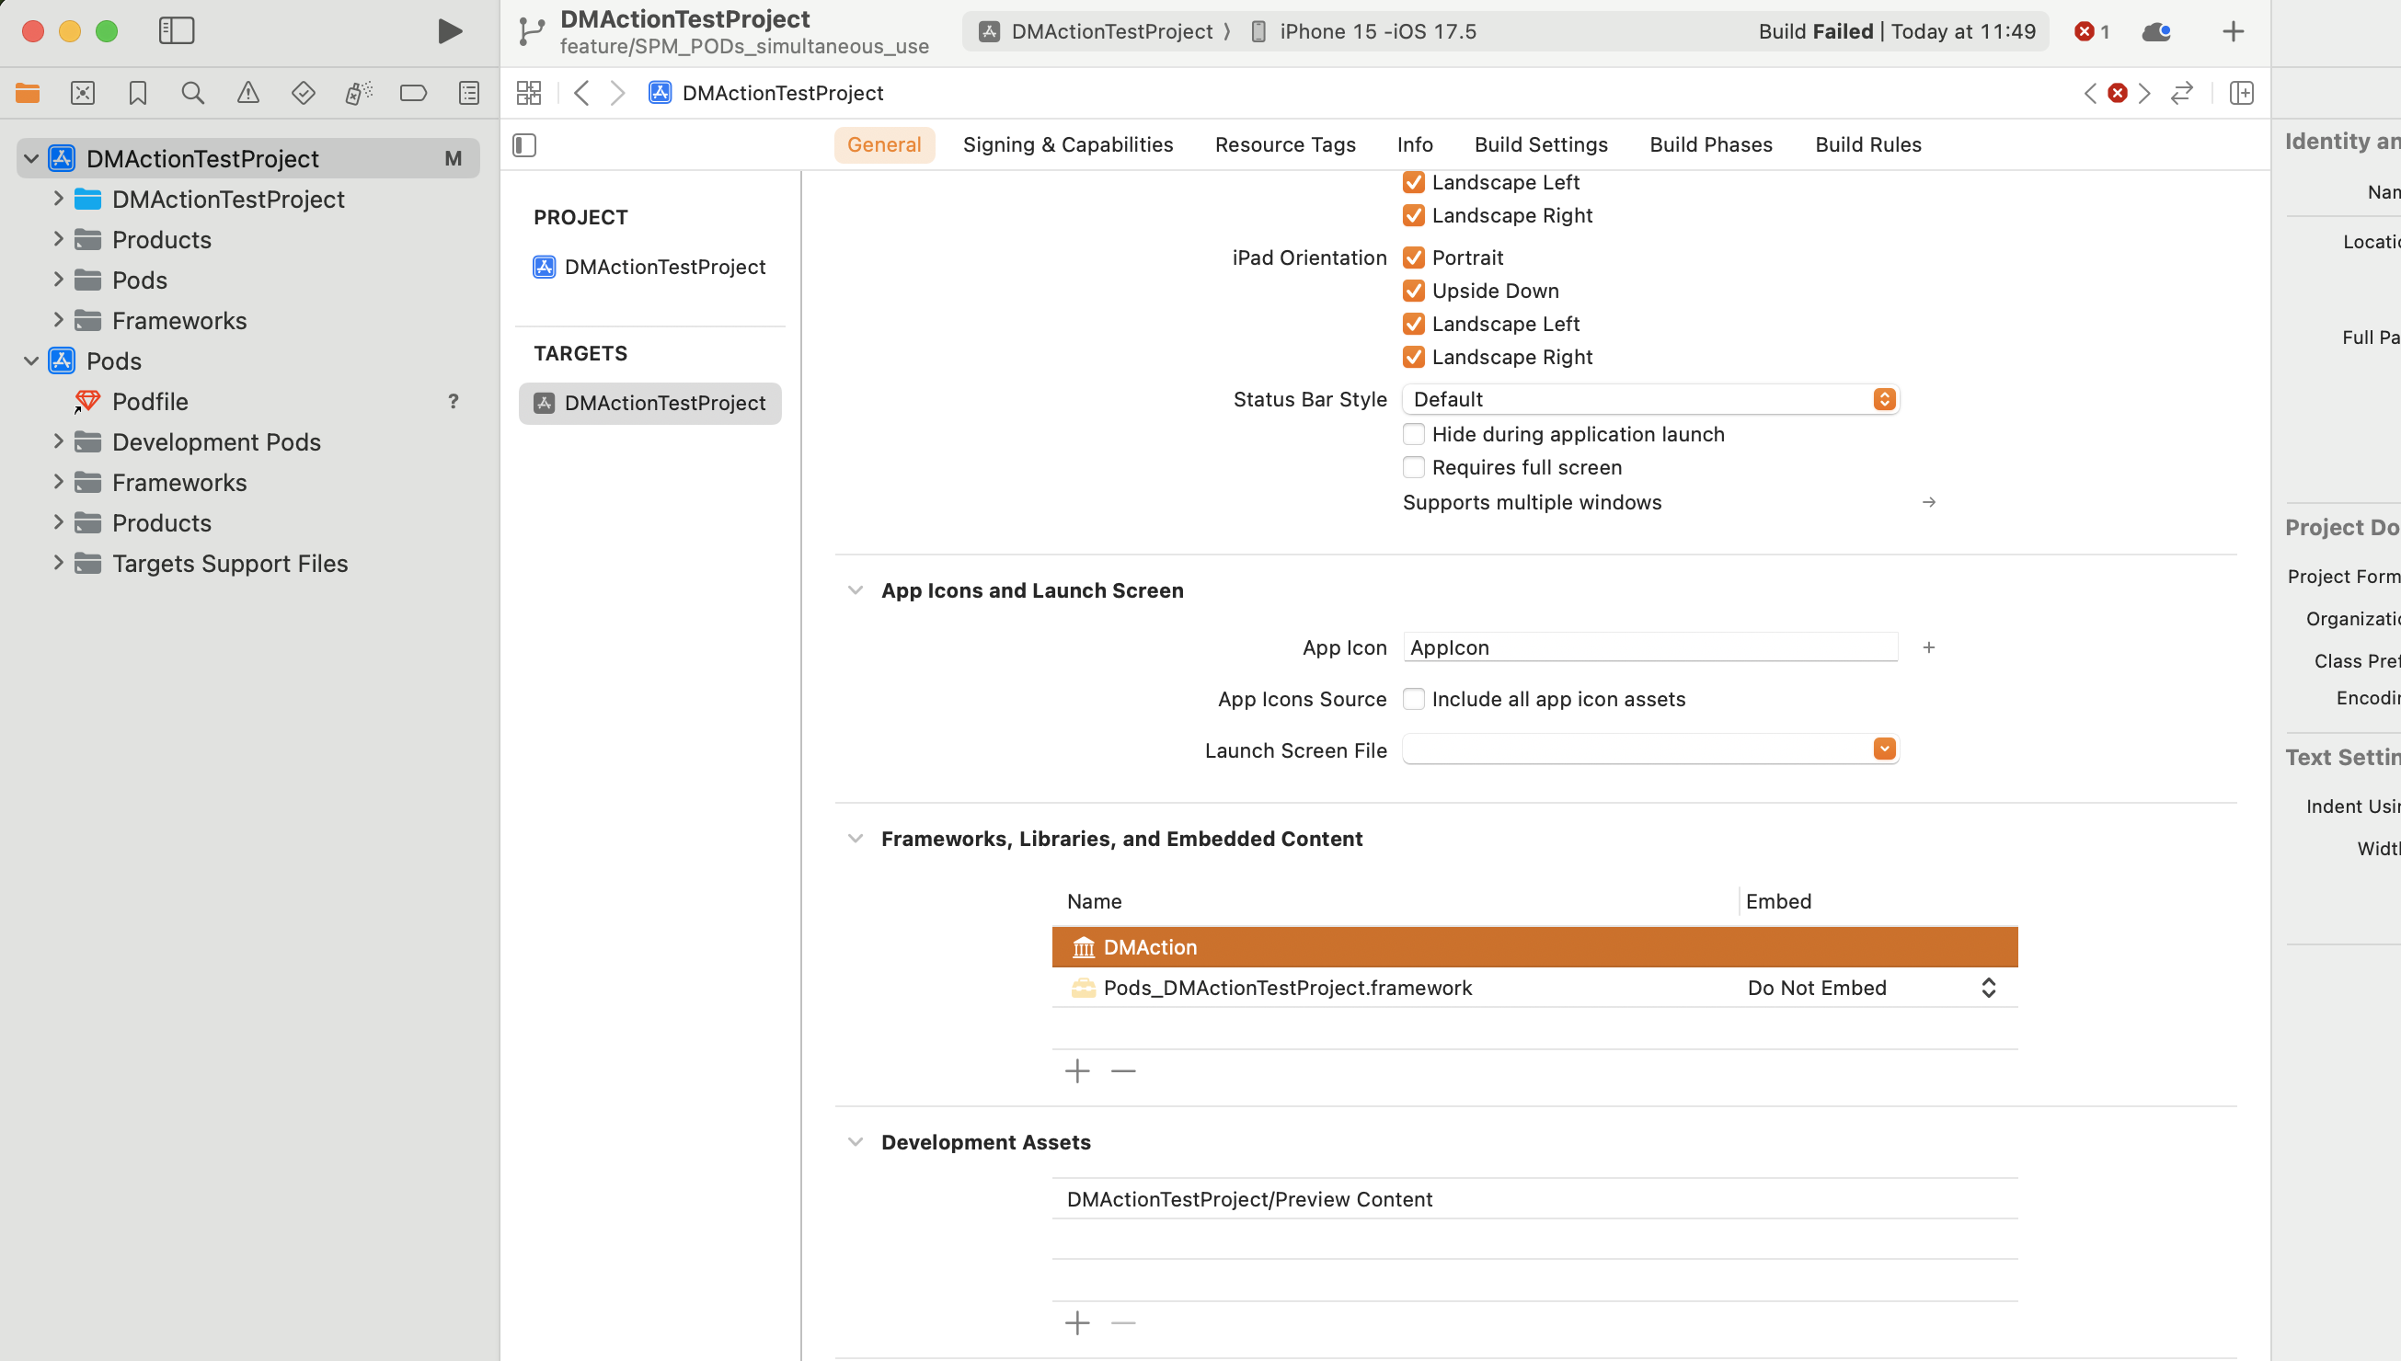Screen dimensions: 2401x1361
Task: Remove selected framework with minus button
Action: tap(1123, 1070)
